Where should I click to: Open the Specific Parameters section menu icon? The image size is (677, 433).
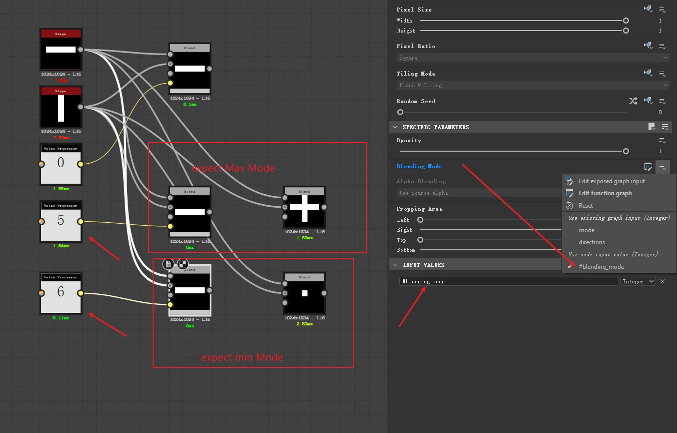click(x=665, y=127)
